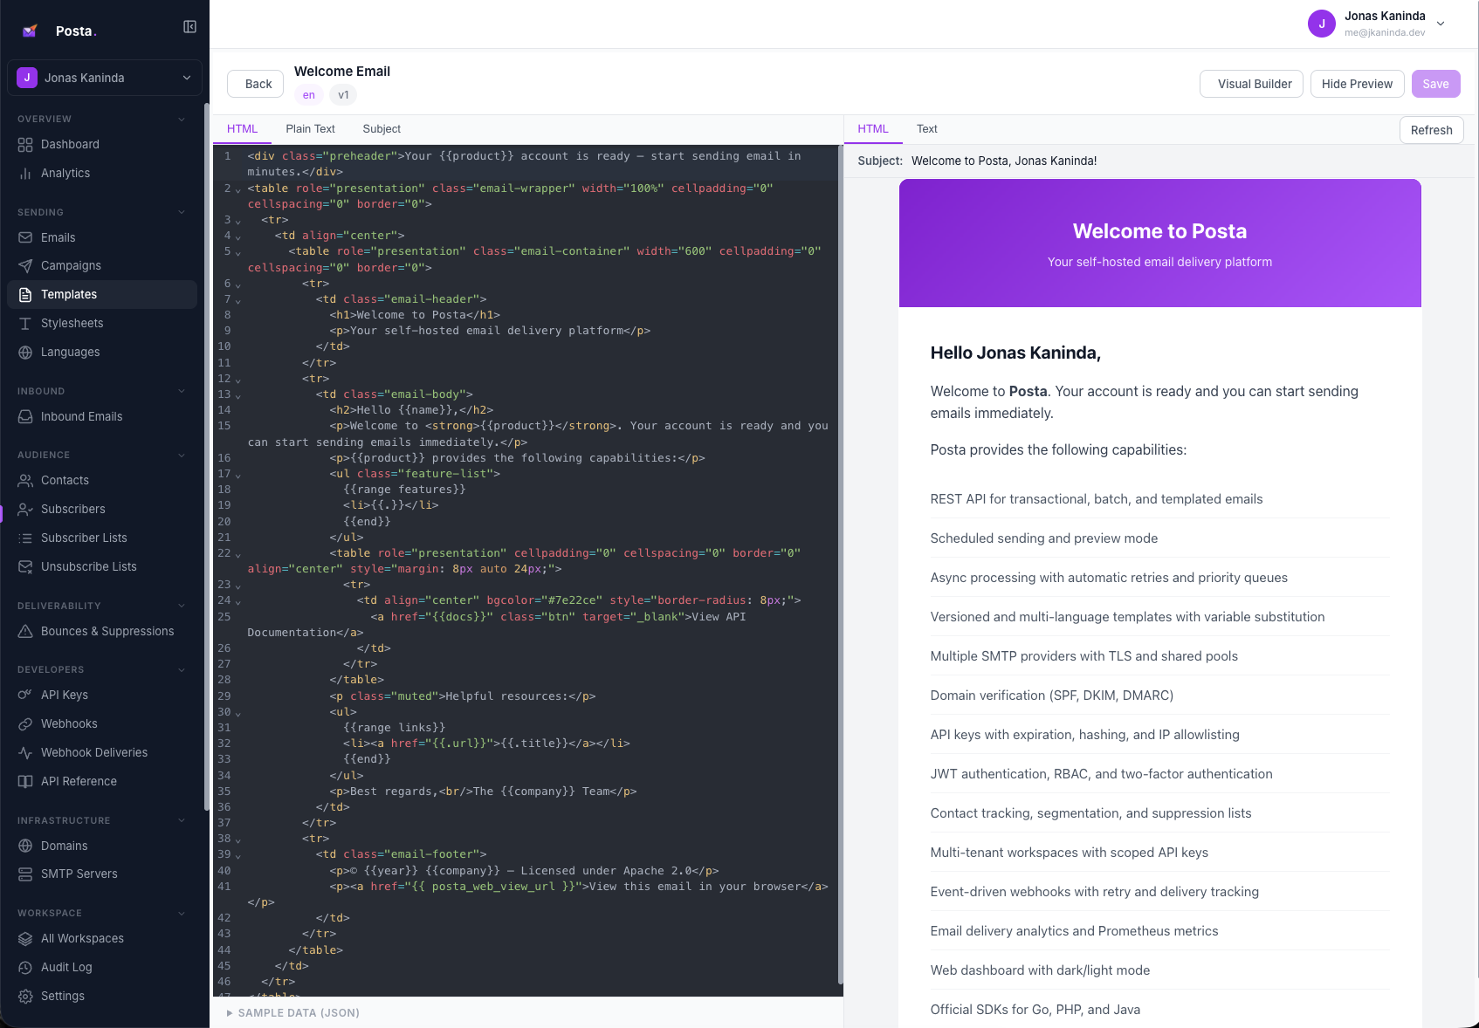Save the template
Image resolution: width=1479 pixels, height=1028 pixels.
[1435, 84]
